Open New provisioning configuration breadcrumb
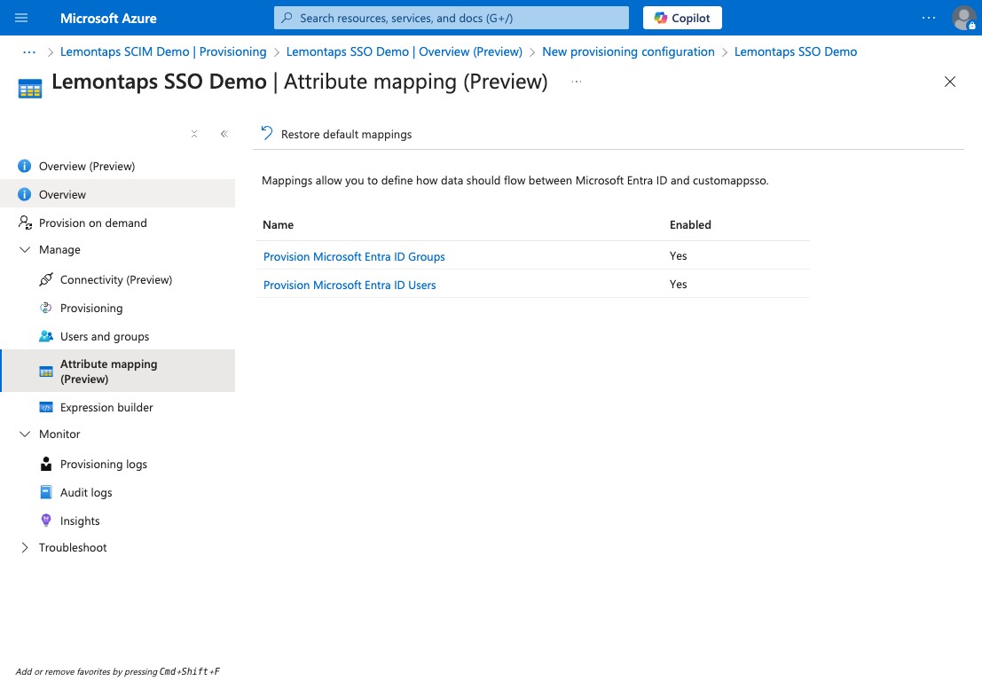This screenshot has width=982, height=681. coord(628,52)
